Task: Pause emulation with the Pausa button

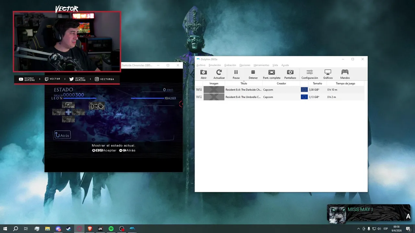Action: pos(236,74)
